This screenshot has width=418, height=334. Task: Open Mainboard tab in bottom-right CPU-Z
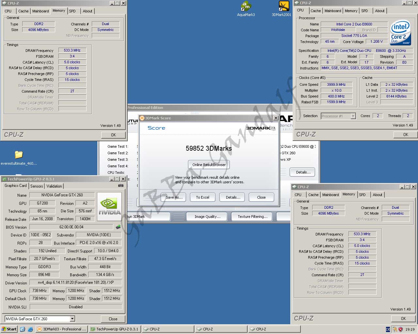(330, 195)
